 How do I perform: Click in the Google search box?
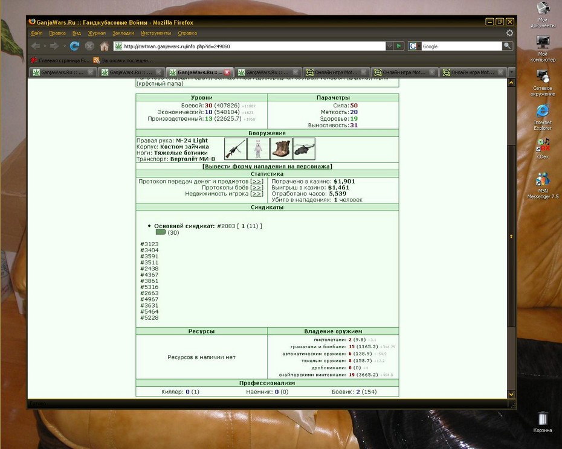coord(462,46)
